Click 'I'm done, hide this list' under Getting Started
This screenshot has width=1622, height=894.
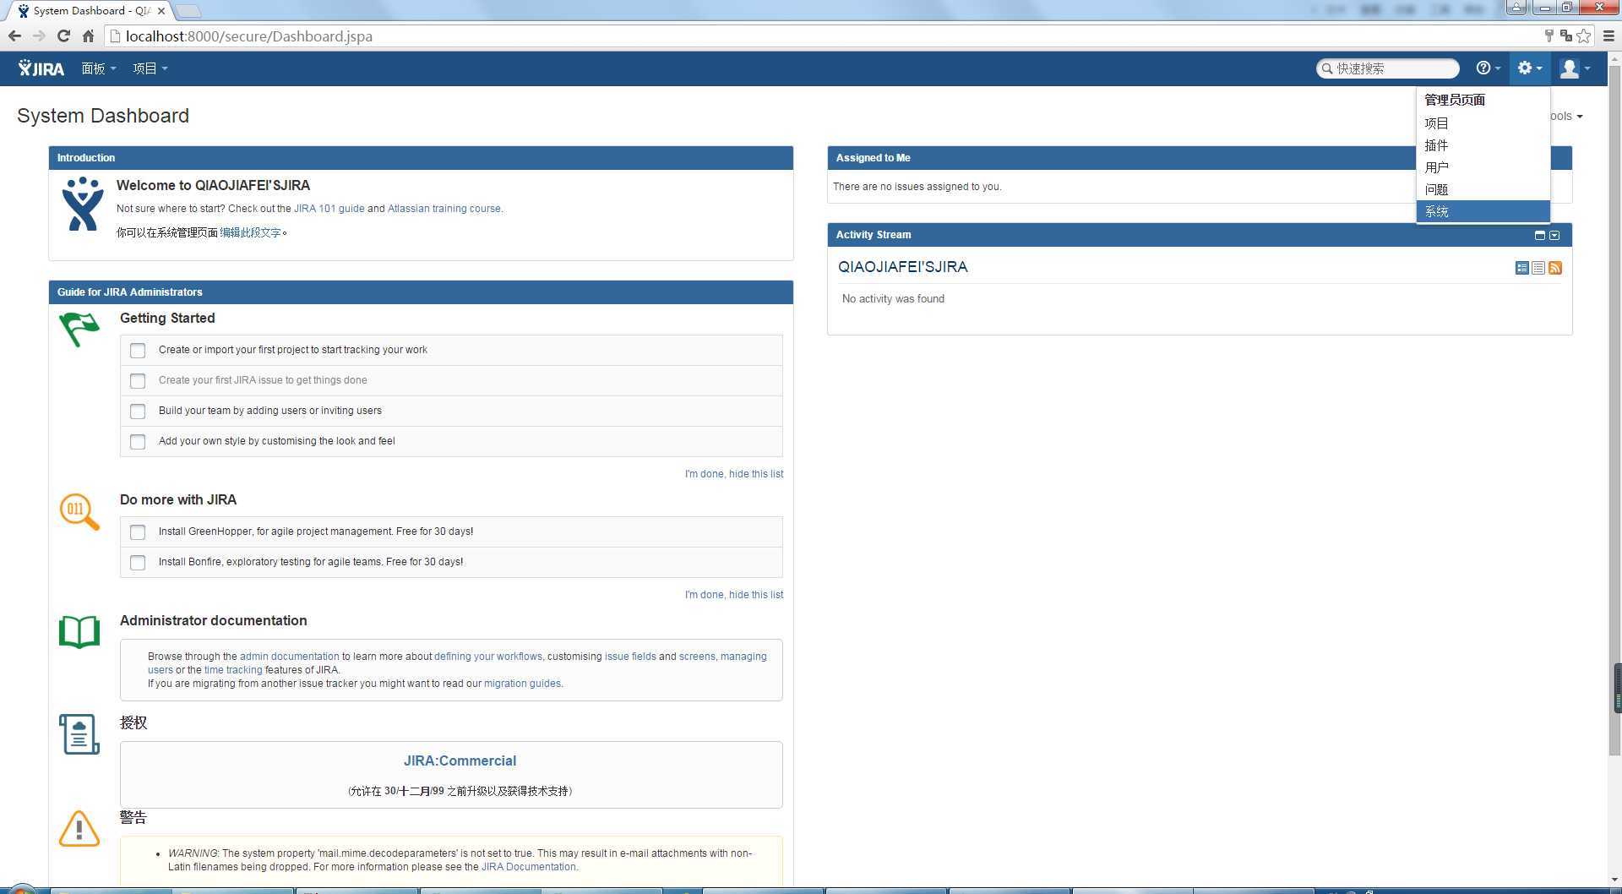point(733,474)
